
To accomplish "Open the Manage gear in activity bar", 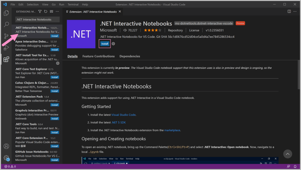I will click(6, 158).
